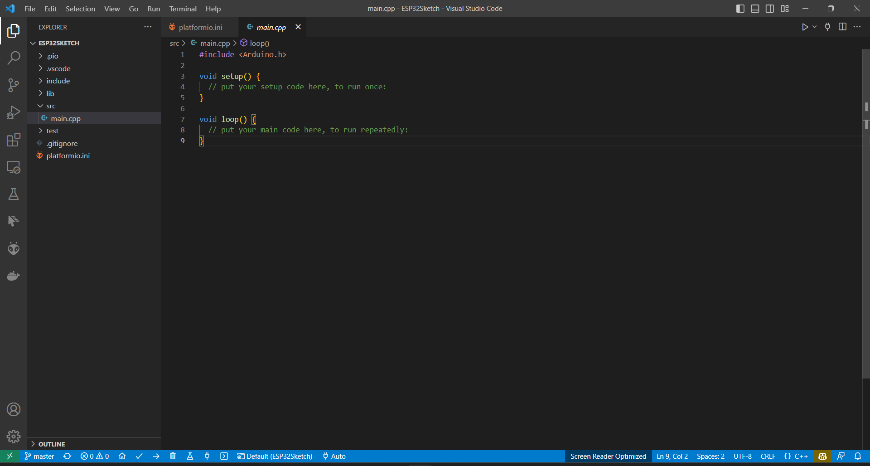The image size is (870, 466).
Task: Close the main.cpp tab
Action: [x=298, y=27]
